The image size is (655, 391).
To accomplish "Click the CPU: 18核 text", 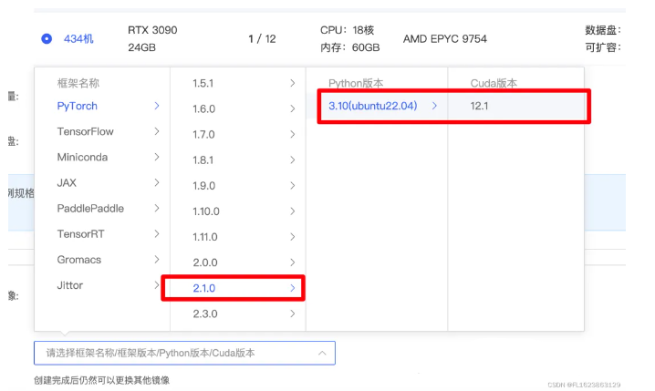I will 348,30.
